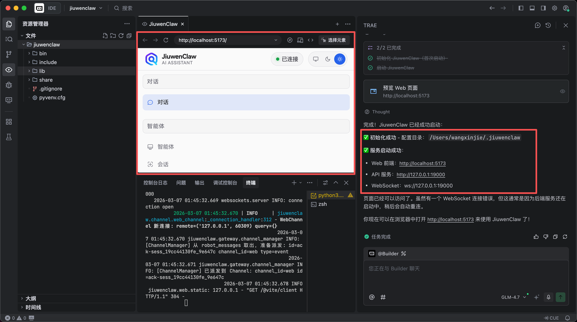Open chat history in TRAE panel

click(548, 25)
